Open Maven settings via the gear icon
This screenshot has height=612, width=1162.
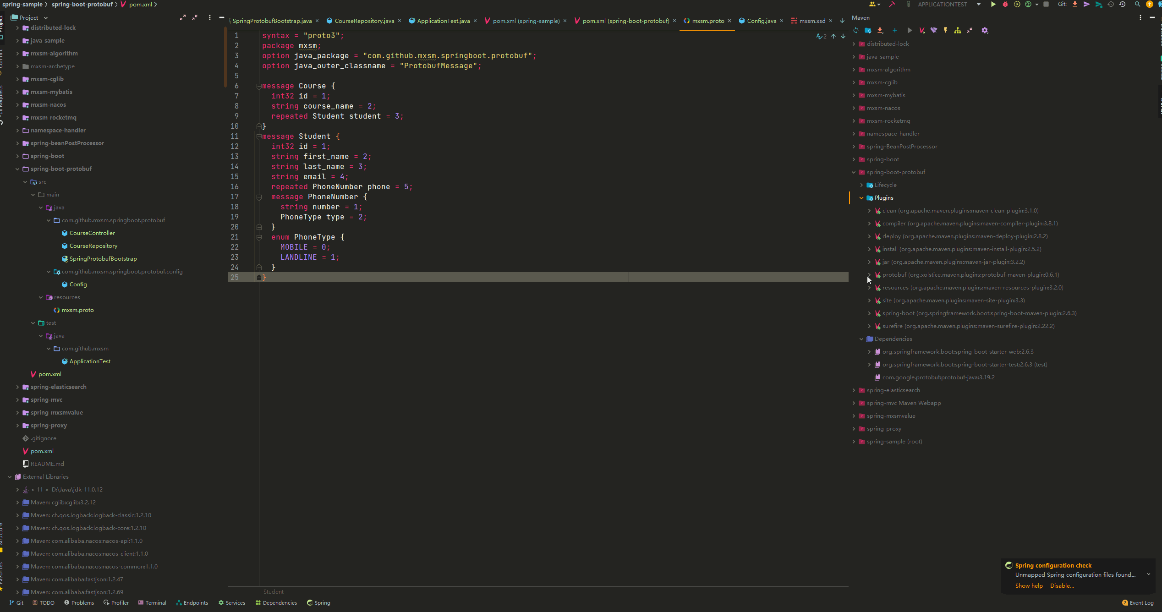[985, 30]
